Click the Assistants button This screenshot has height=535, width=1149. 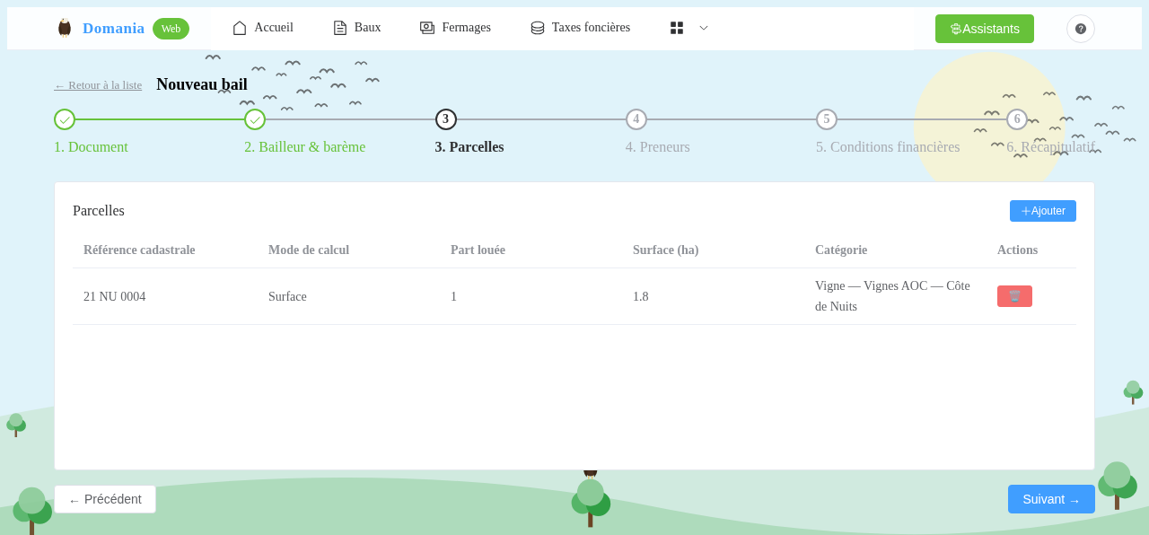[x=985, y=29]
